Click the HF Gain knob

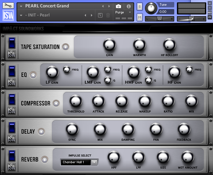[175, 72]
